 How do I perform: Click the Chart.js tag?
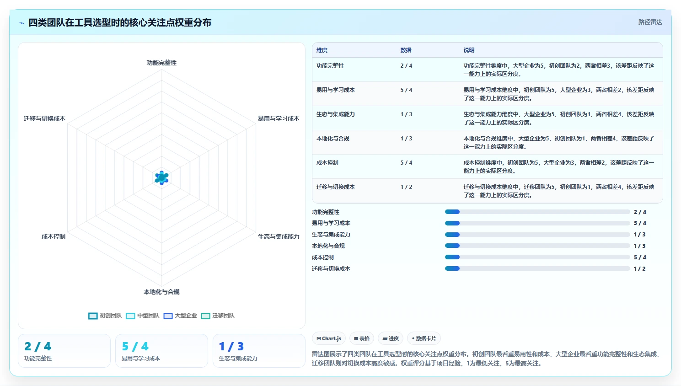point(329,338)
